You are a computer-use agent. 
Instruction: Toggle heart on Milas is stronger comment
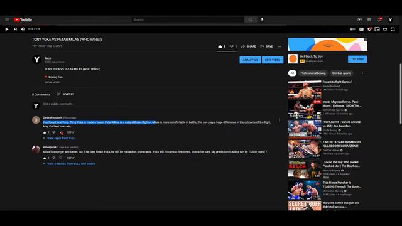pyautogui.click(x=60, y=158)
